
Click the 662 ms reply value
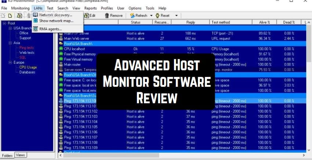(191, 38)
